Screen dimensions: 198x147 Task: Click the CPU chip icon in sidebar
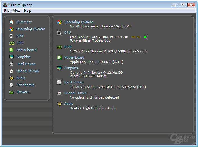click(x=11, y=36)
